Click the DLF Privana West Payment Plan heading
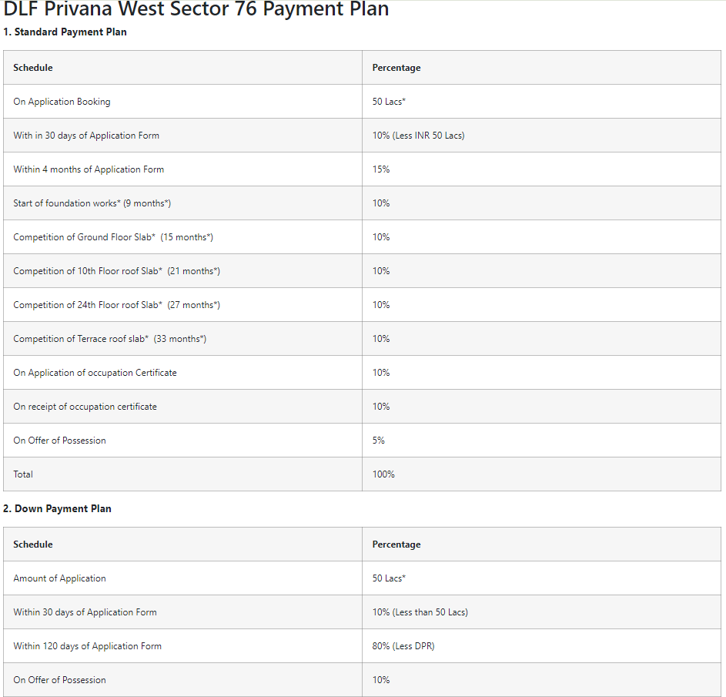 (x=196, y=9)
